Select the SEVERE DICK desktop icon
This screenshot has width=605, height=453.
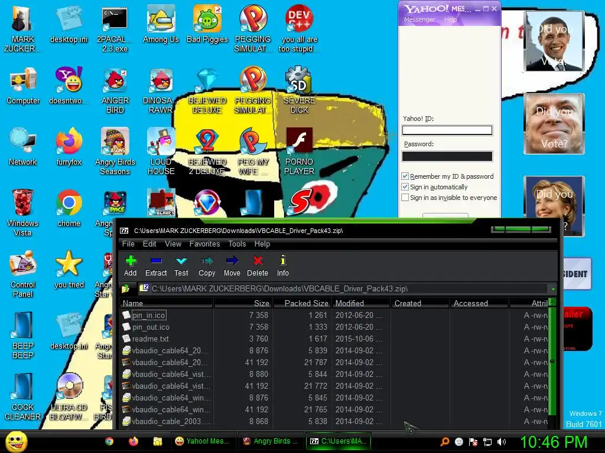[x=299, y=91]
